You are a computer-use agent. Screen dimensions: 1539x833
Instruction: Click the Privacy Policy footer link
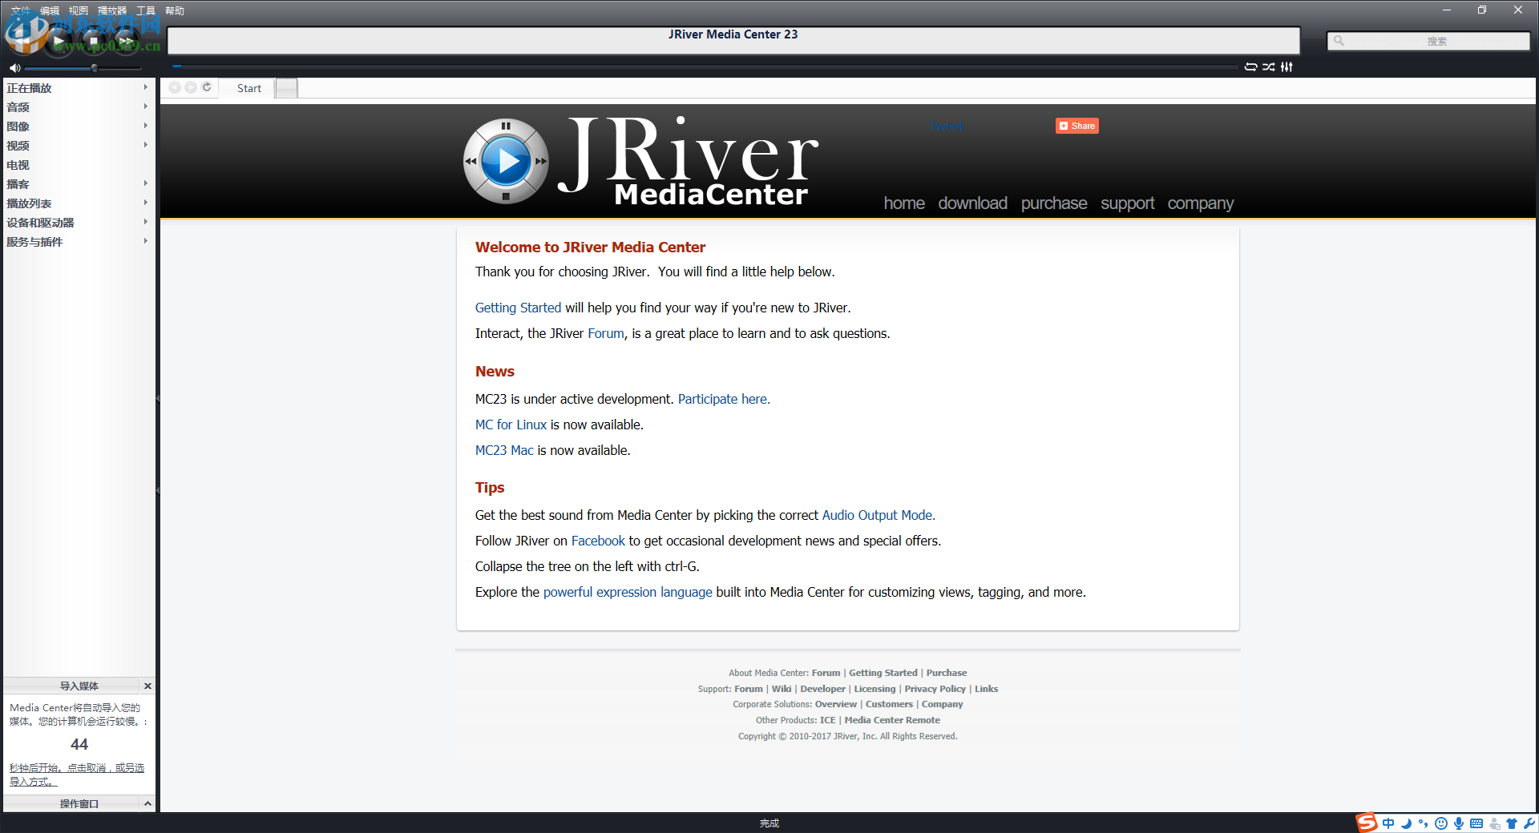point(935,689)
